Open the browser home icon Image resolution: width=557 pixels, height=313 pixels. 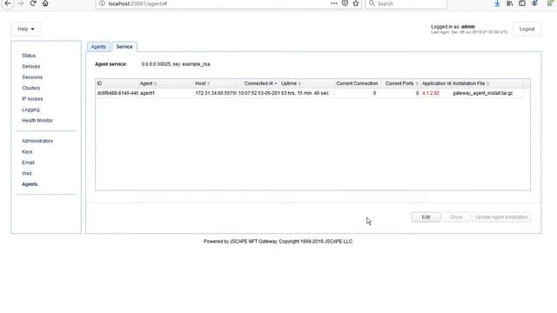45,3
